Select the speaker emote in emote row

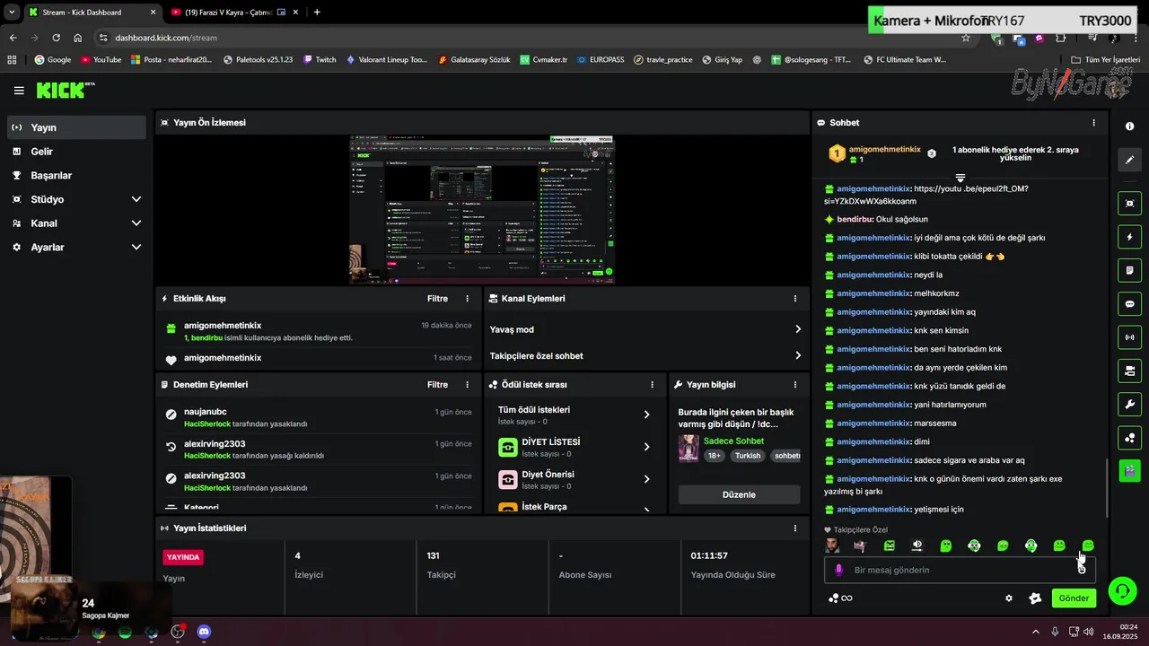pos(917,546)
